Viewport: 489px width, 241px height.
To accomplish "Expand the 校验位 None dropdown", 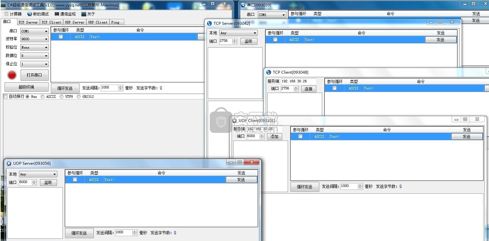I will click(46, 47).
